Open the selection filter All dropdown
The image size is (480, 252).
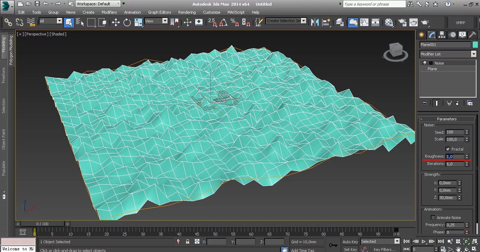(x=59, y=21)
